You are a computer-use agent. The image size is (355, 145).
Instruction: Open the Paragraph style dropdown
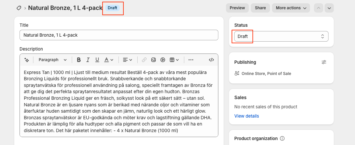pos(53,60)
